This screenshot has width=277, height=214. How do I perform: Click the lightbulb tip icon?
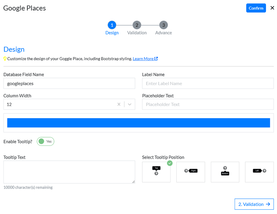5,59
